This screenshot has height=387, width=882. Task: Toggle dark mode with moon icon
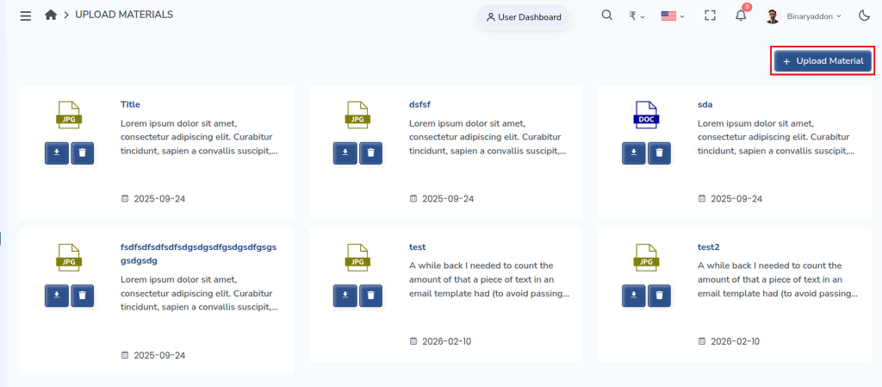(864, 16)
